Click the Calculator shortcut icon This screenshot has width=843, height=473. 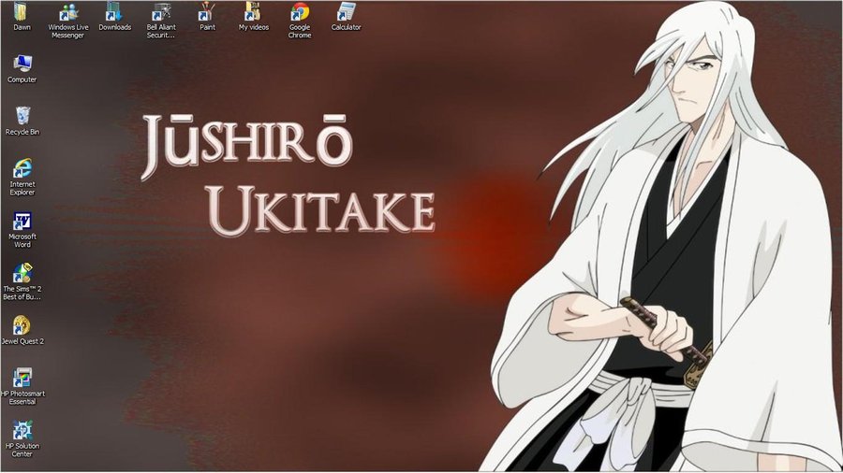(346, 13)
